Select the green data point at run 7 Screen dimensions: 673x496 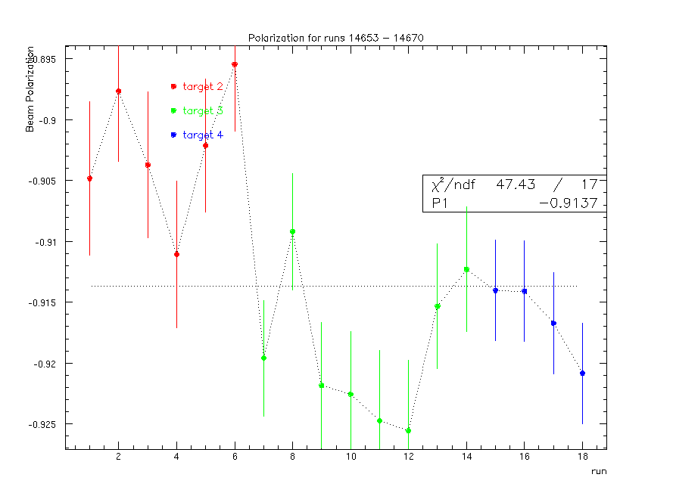tap(264, 358)
